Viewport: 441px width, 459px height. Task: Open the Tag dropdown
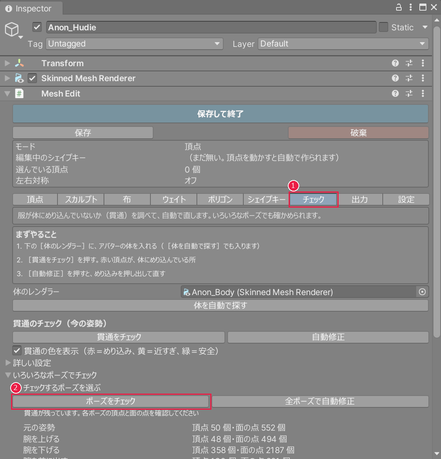[134, 44]
